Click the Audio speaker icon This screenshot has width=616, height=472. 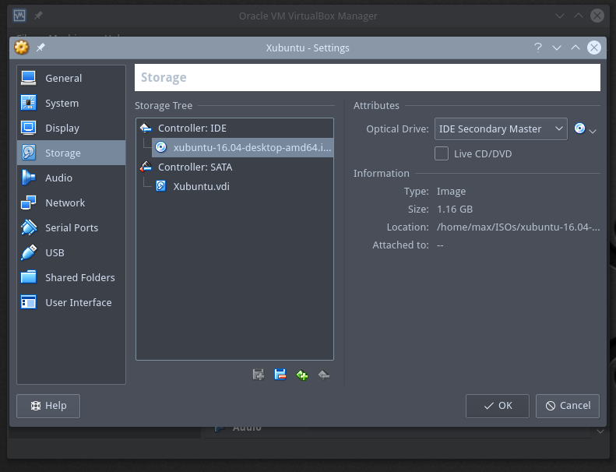click(29, 178)
